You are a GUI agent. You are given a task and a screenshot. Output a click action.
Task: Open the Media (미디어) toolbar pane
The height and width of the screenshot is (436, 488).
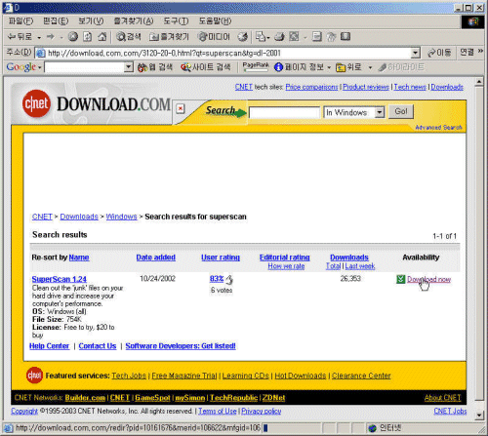214,37
